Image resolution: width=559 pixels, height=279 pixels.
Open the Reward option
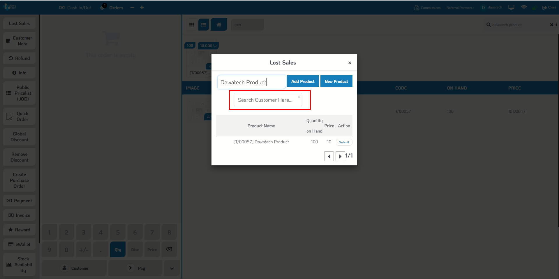[19, 230]
